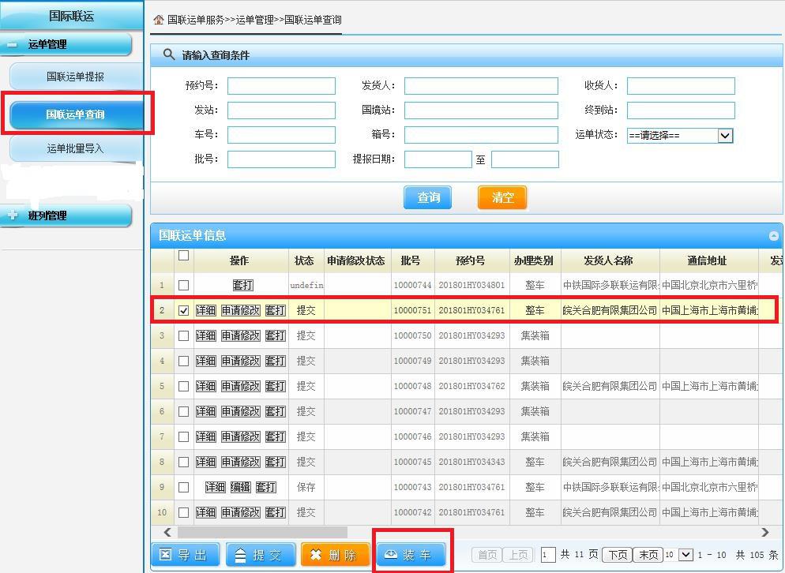Click the horizontal scrollbar under the table
This screenshot has height=573, width=785.
tap(262, 533)
